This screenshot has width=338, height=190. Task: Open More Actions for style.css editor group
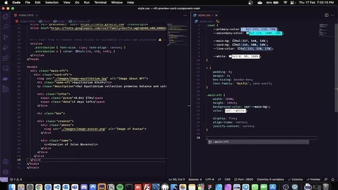[333, 15]
